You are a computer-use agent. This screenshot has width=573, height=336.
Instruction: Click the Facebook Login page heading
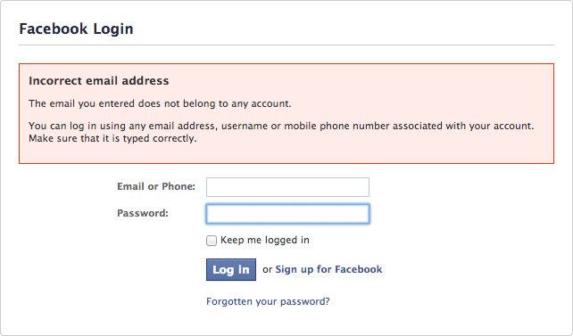(76, 29)
